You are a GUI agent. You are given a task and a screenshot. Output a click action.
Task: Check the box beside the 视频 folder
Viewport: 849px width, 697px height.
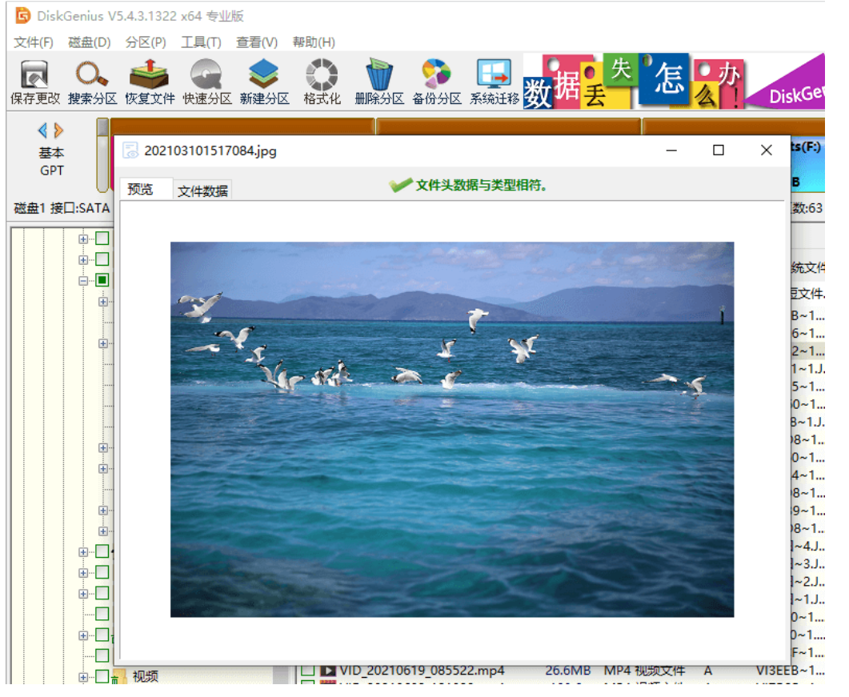[x=102, y=677]
